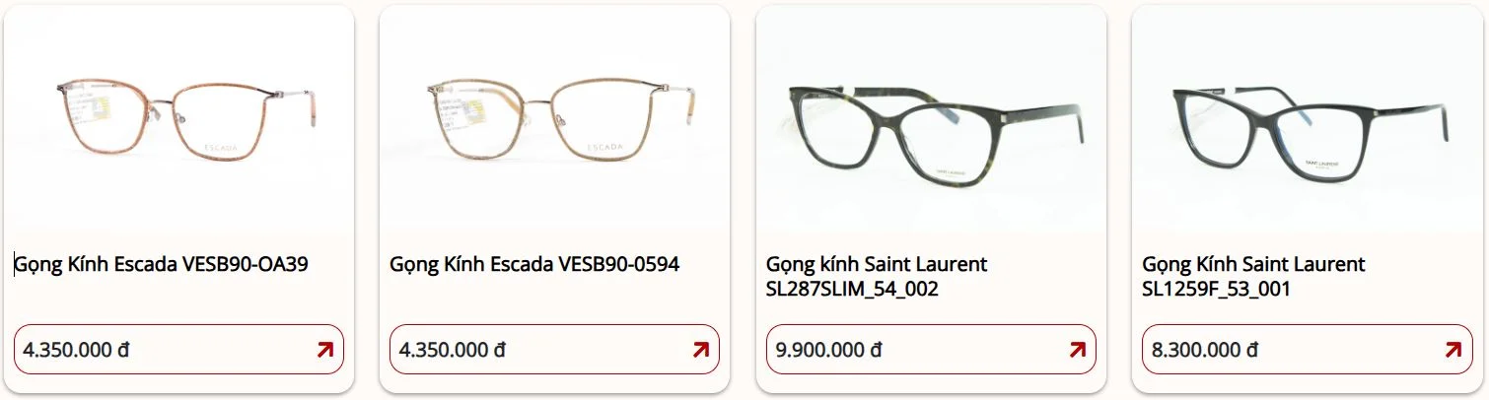
Task: Click the lens branding on the SL287SLIM glasses
Action: pos(952,173)
